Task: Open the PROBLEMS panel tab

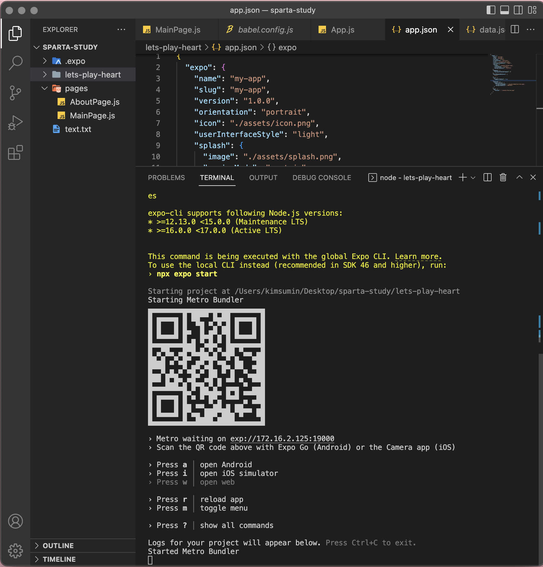Action: tap(166, 178)
